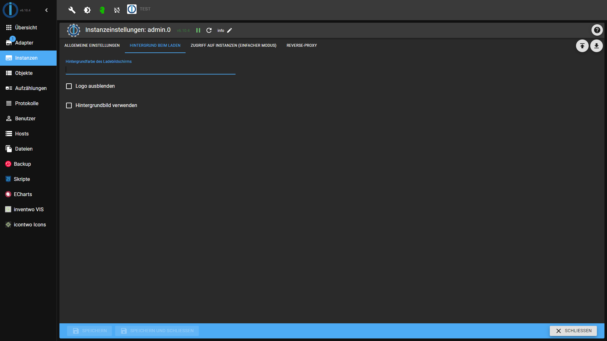Click the admin.0 instance gear logo
Viewport: 607px width, 341px height.
[74, 30]
